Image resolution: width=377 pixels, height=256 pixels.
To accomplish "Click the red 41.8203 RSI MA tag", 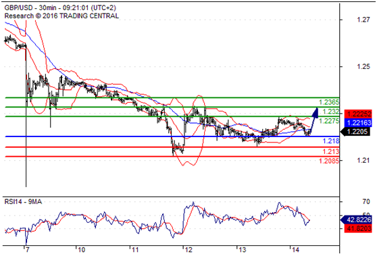I will 358,228.
